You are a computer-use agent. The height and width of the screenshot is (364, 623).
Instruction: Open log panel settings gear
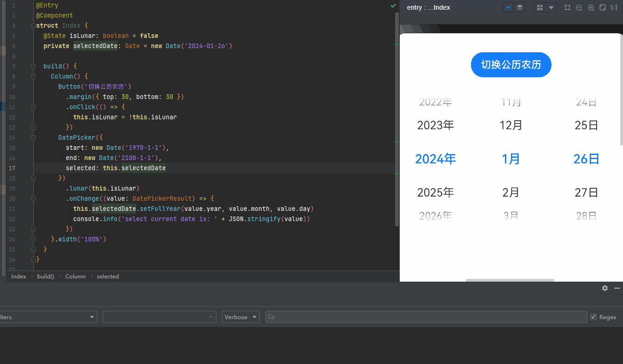pos(605,288)
